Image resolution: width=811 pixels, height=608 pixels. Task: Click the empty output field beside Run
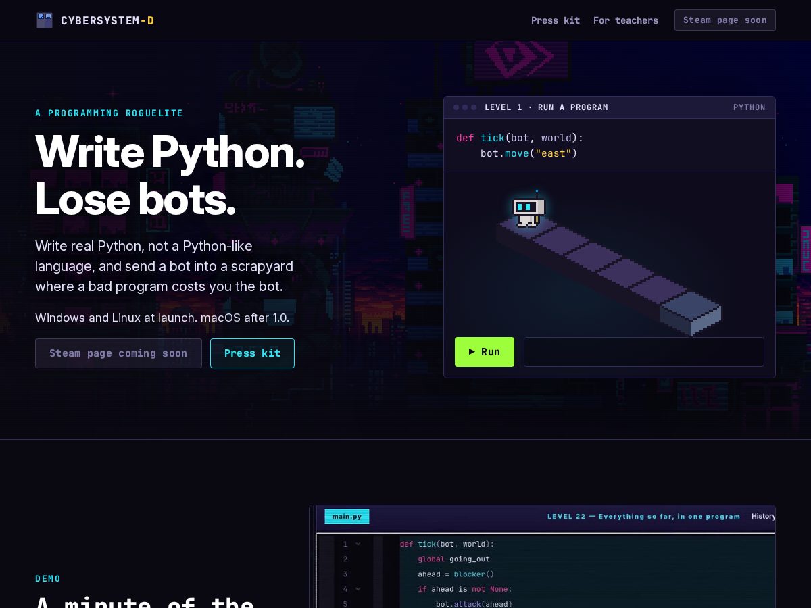click(644, 352)
